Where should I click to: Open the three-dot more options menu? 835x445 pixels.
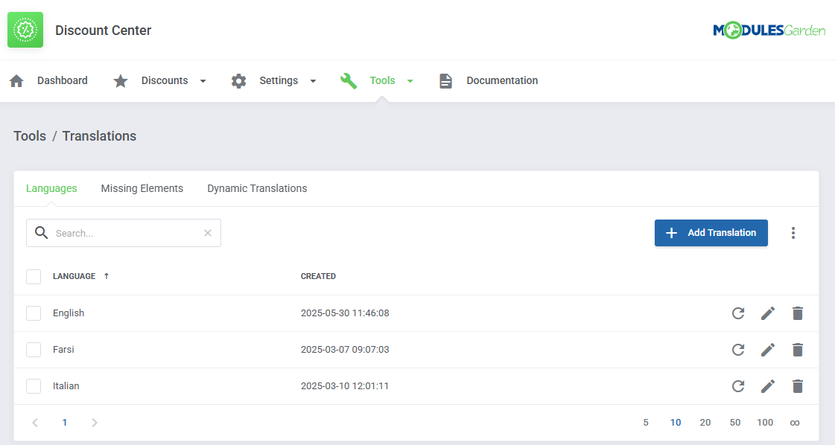(793, 233)
